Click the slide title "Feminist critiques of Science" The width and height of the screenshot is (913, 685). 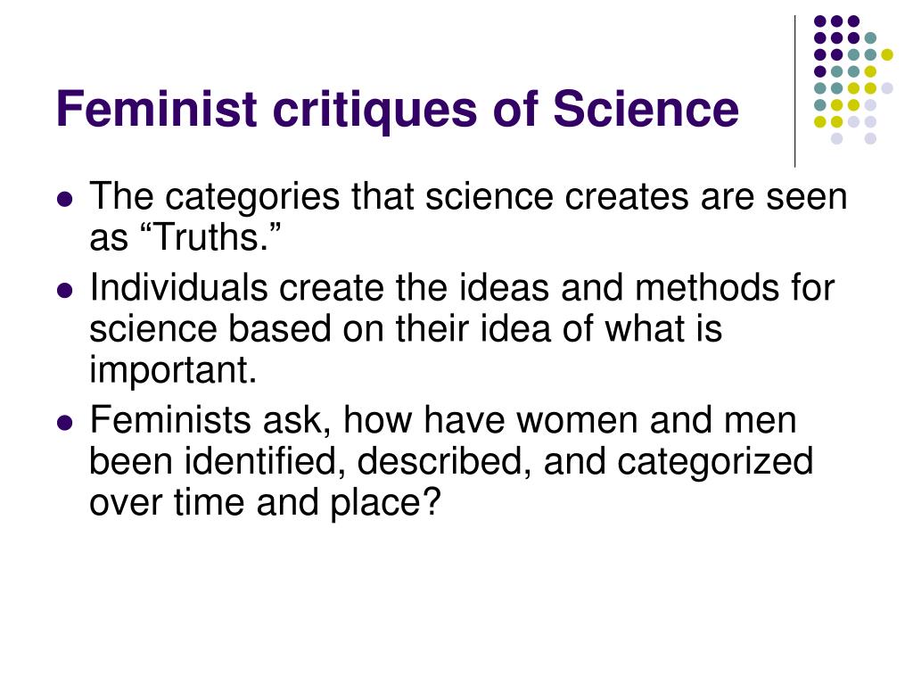tap(397, 110)
